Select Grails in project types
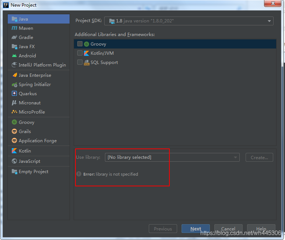This screenshot has width=285, height=240. [39, 131]
